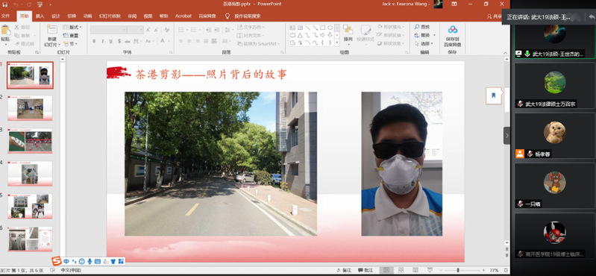Open the 形状填充 (Shape Fill) dropdown
The width and height of the screenshot is (596, 276).
click(x=392, y=27)
